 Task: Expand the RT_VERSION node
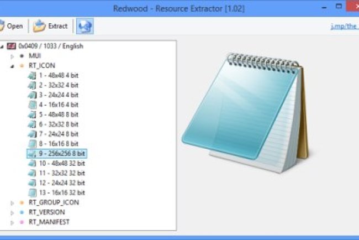(12, 213)
